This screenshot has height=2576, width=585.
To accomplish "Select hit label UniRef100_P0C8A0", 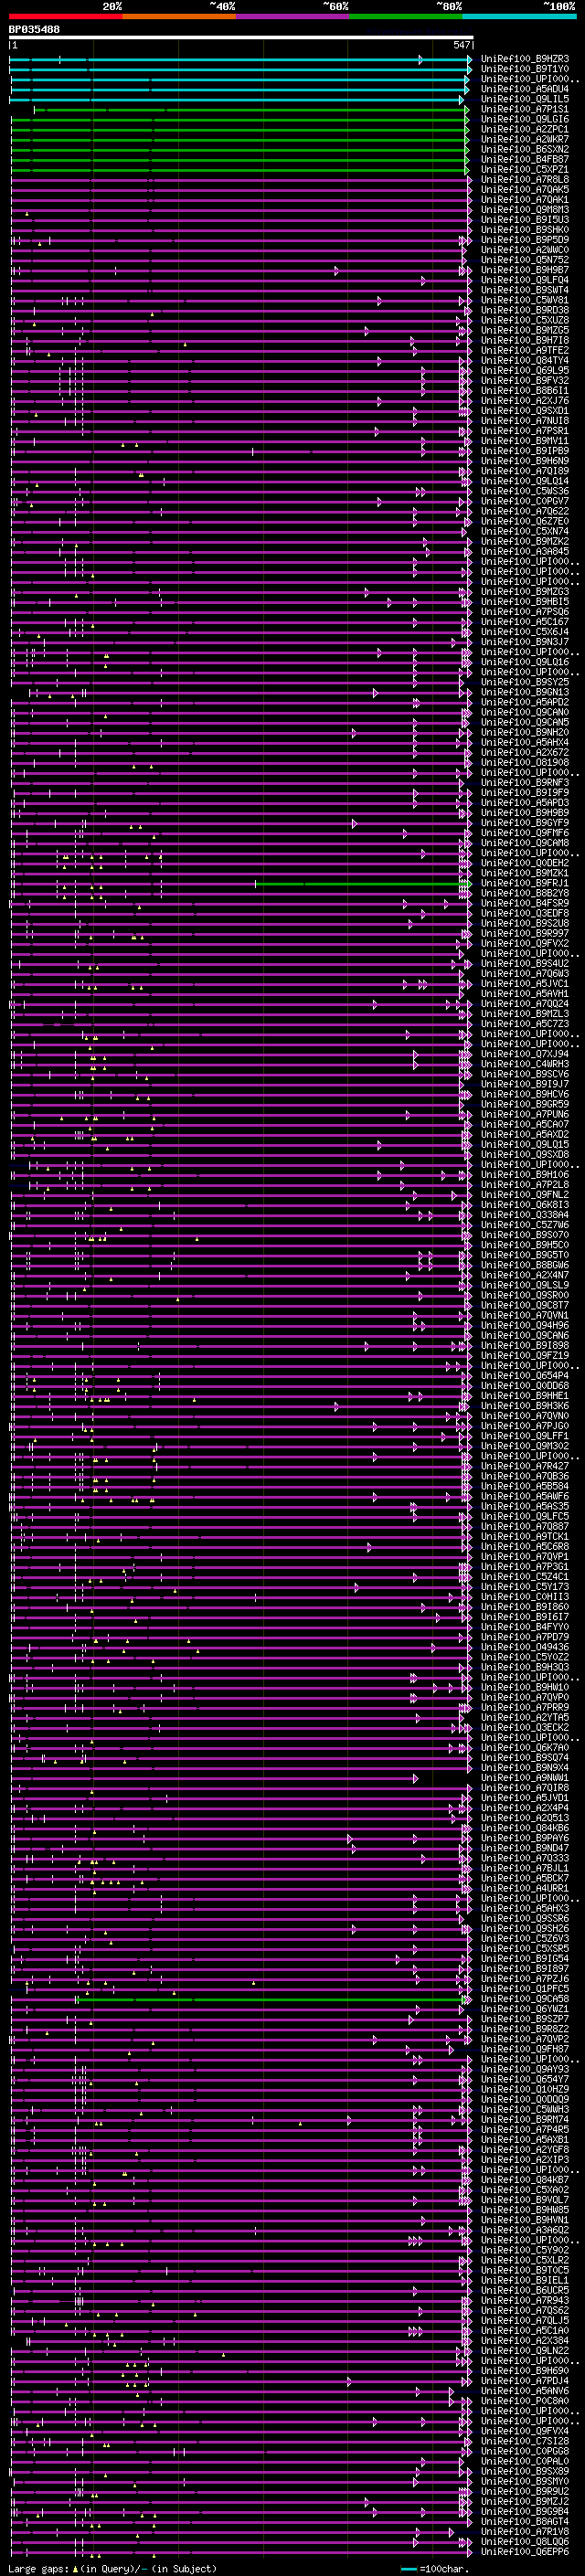I will (525, 2400).
